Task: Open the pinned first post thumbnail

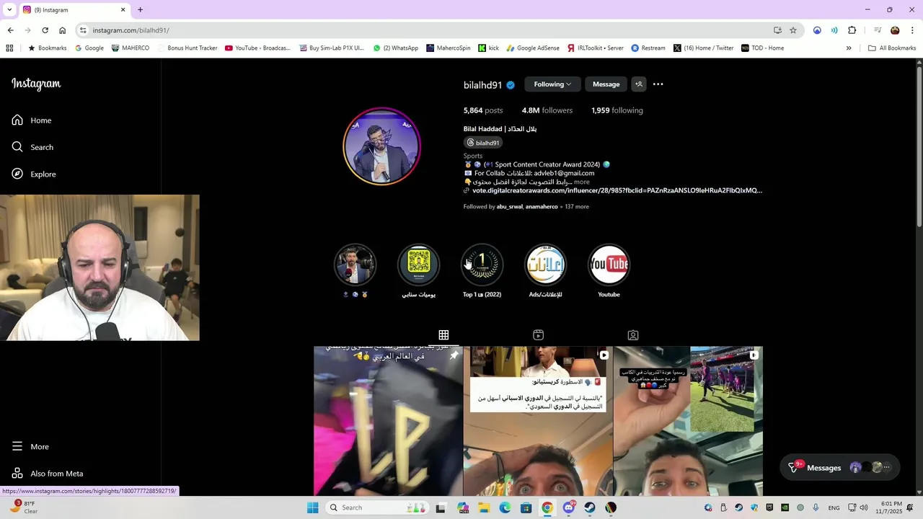Action: (388, 421)
